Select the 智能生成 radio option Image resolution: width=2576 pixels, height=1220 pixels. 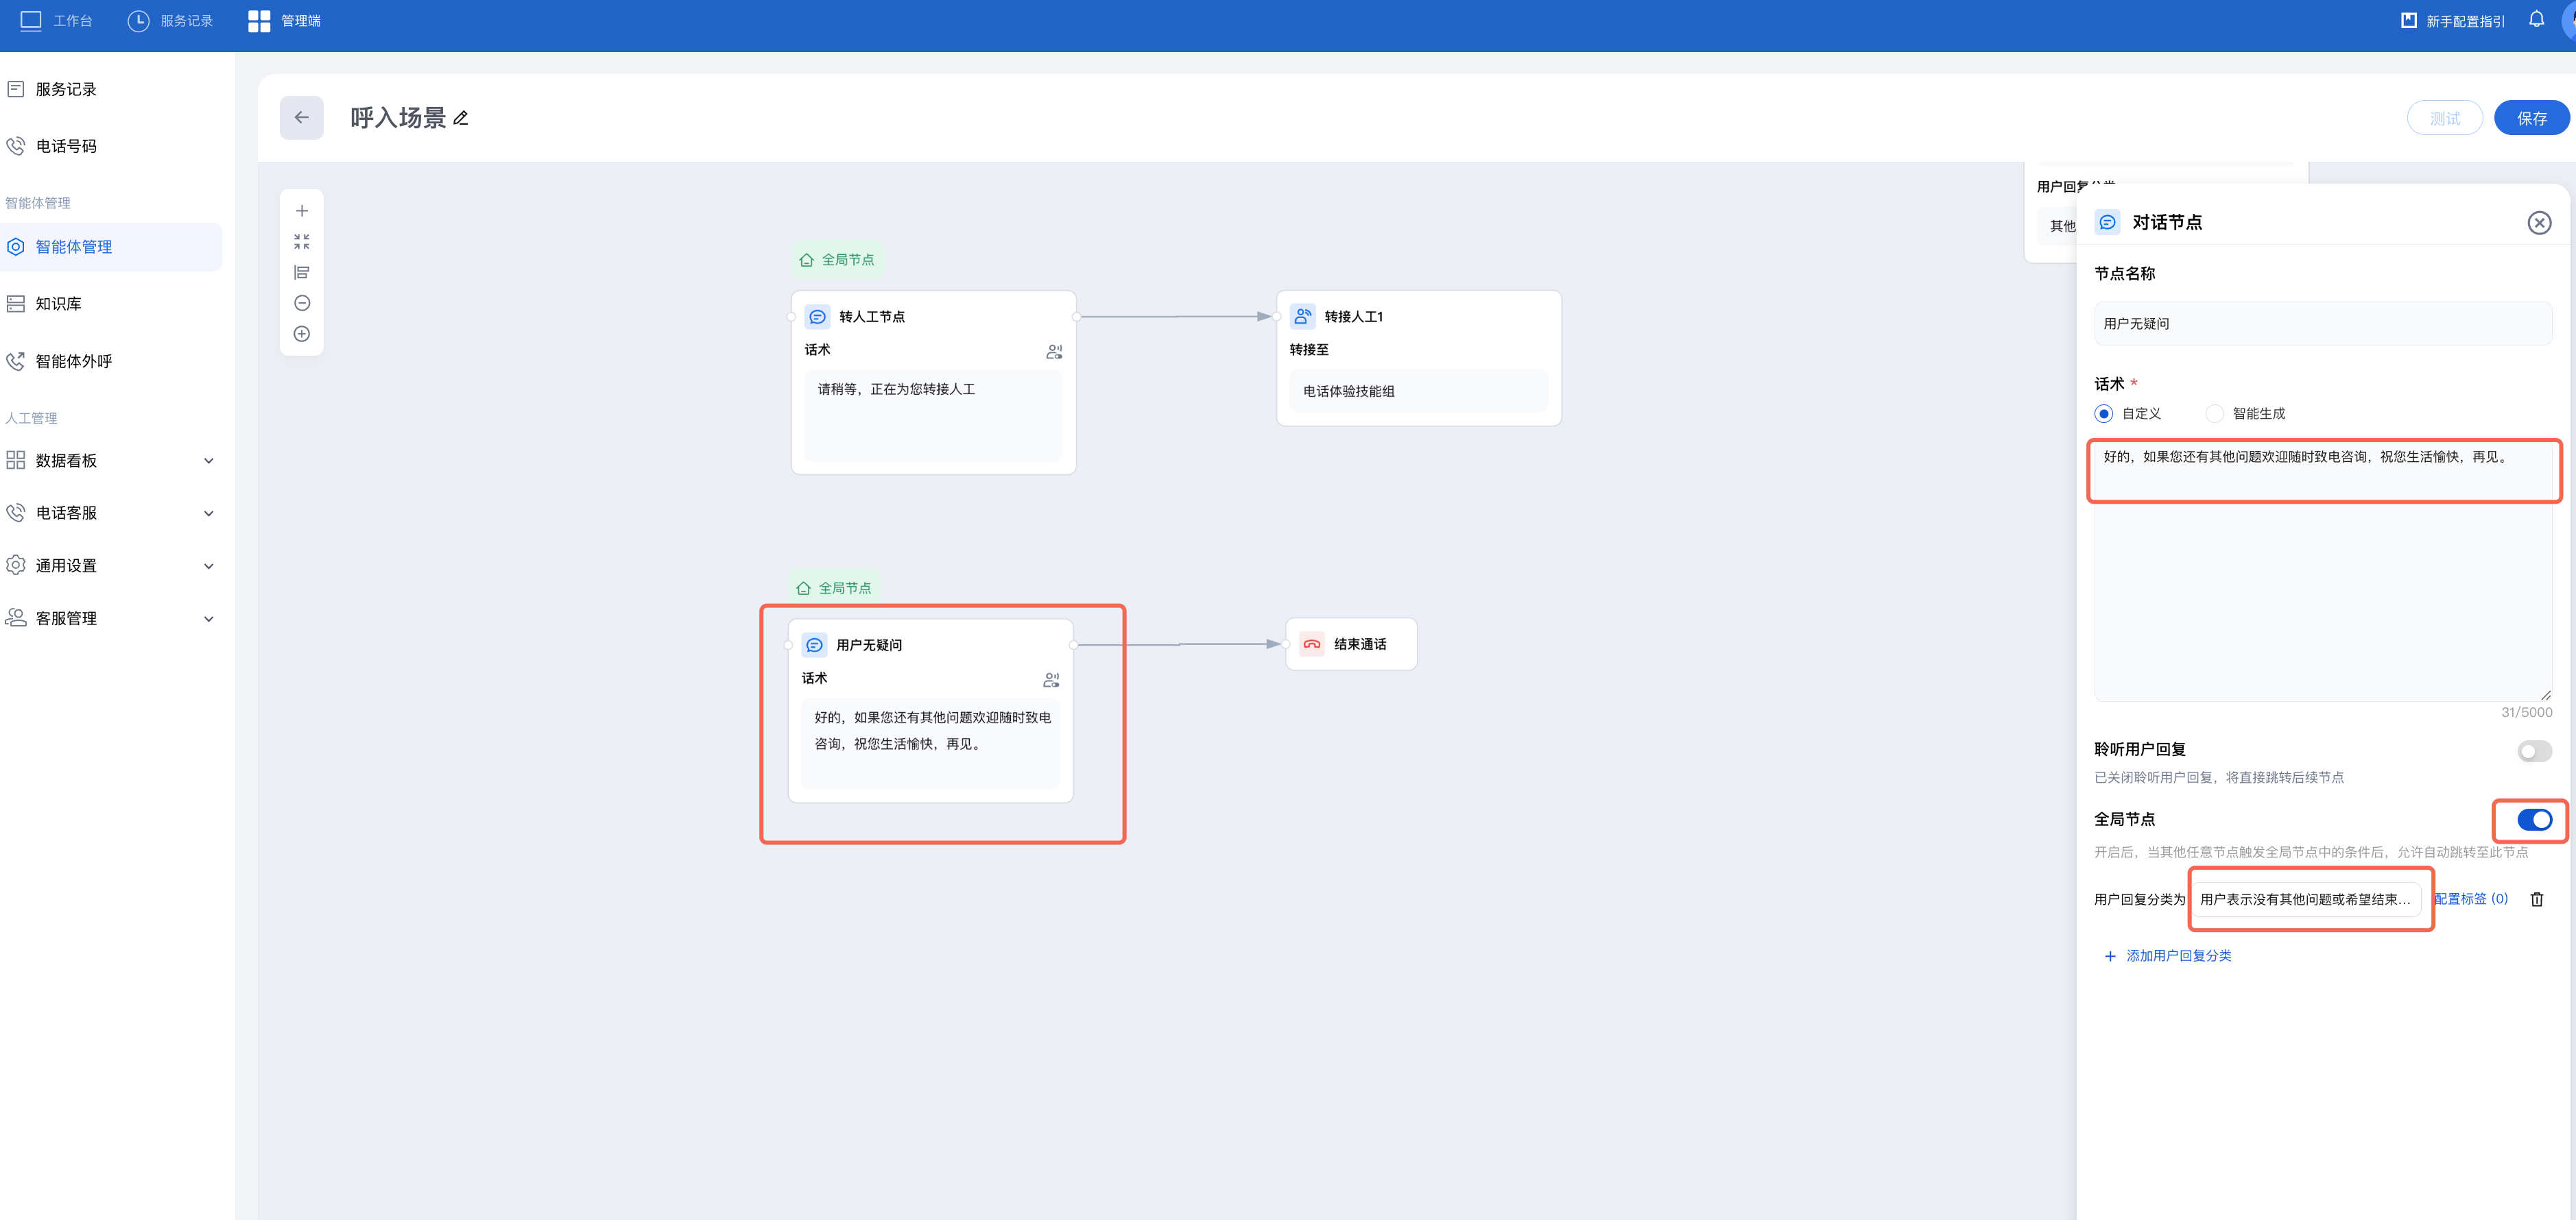[x=2214, y=414]
